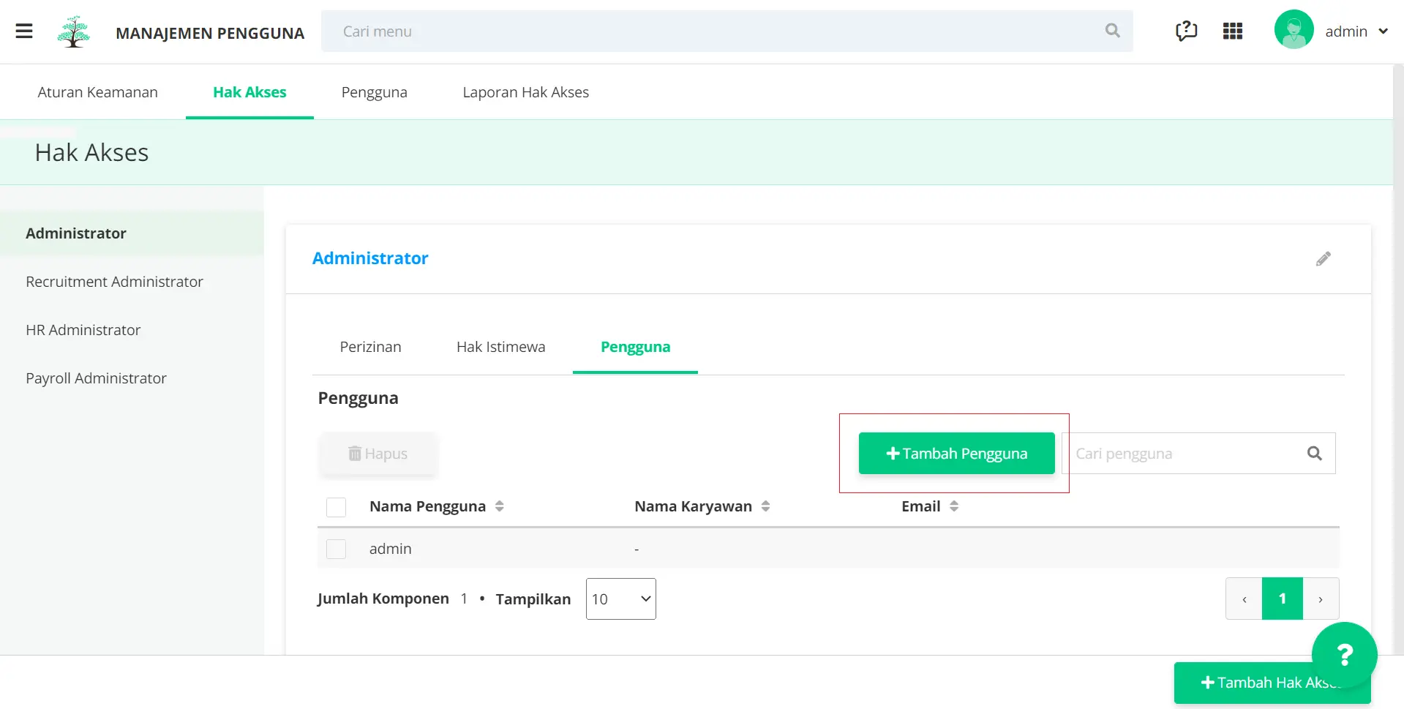Check the box for admin row
The width and height of the screenshot is (1404, 709).
coord(336,549)
